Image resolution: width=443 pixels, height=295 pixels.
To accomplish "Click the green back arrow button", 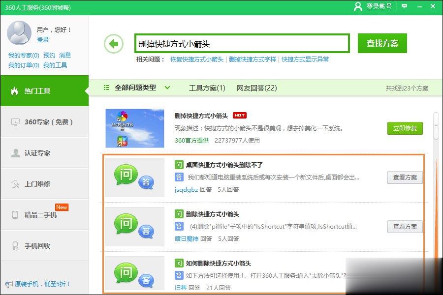I will [x=114, y=44].
